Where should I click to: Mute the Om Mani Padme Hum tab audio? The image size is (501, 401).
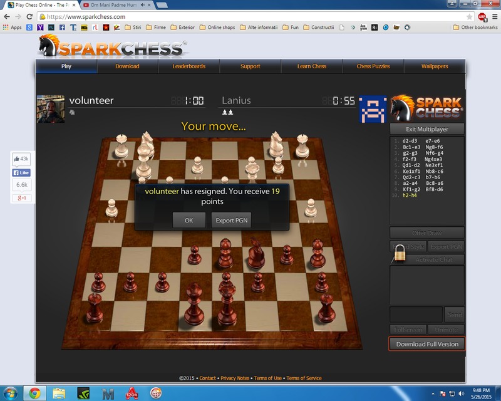[143, 5]
